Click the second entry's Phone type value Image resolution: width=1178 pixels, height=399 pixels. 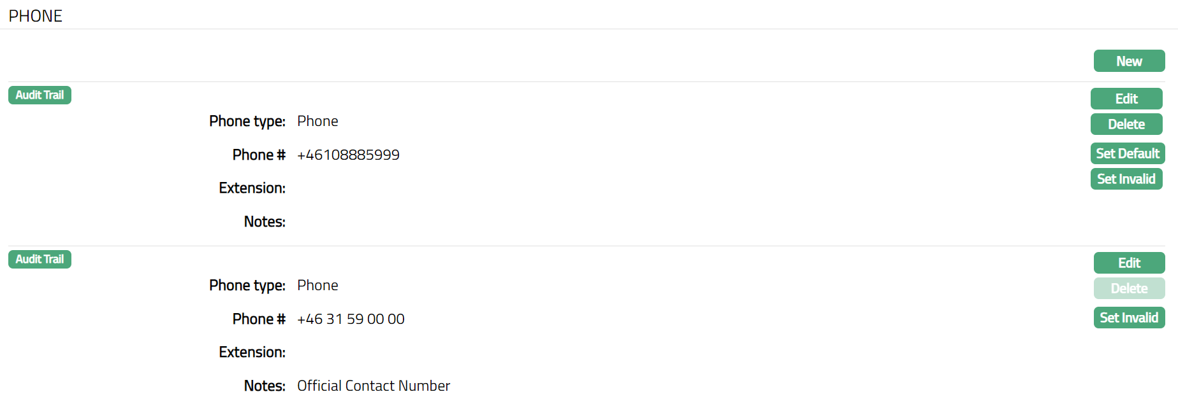(x=317, y=285)
